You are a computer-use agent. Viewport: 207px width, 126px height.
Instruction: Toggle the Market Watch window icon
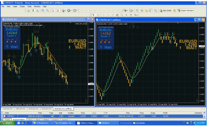point(137,11)
